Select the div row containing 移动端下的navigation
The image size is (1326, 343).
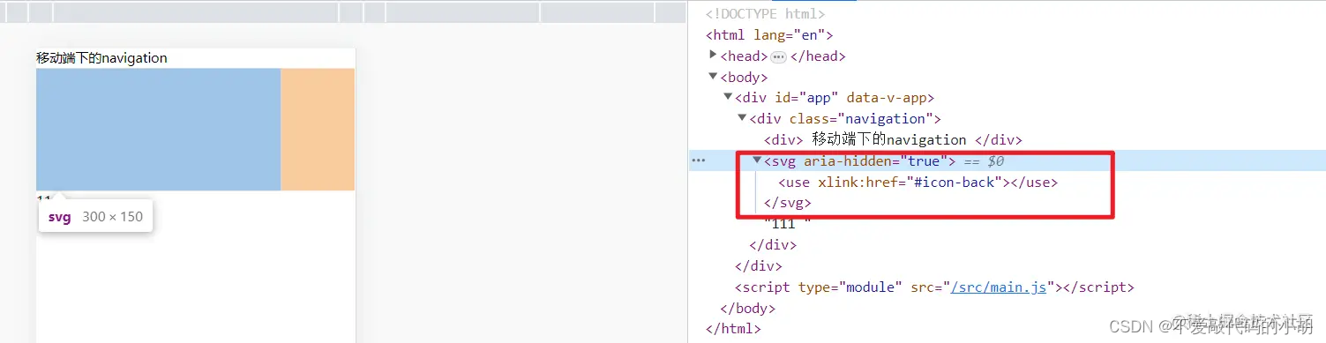pyautogui.click(x=892, y=139)
